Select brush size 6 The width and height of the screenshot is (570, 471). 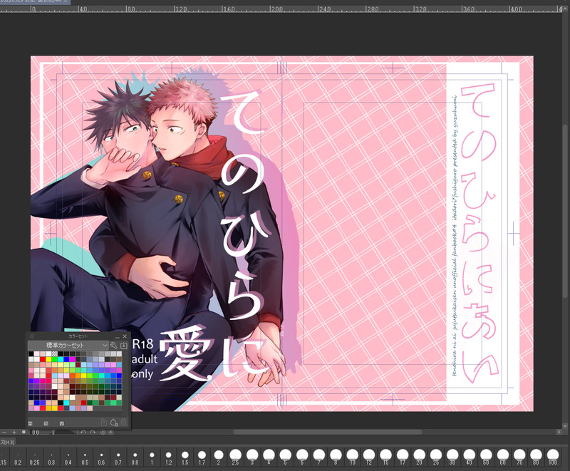(x=302, y=457)
